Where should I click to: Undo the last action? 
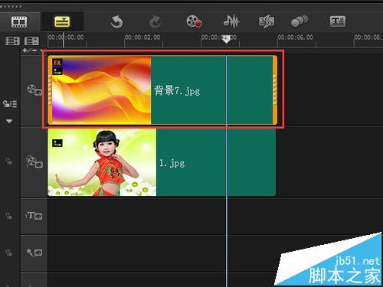[x=116, y=22]
